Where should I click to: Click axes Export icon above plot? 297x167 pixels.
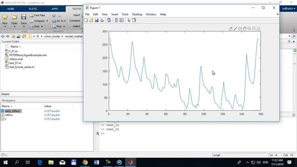pos(231,29)
